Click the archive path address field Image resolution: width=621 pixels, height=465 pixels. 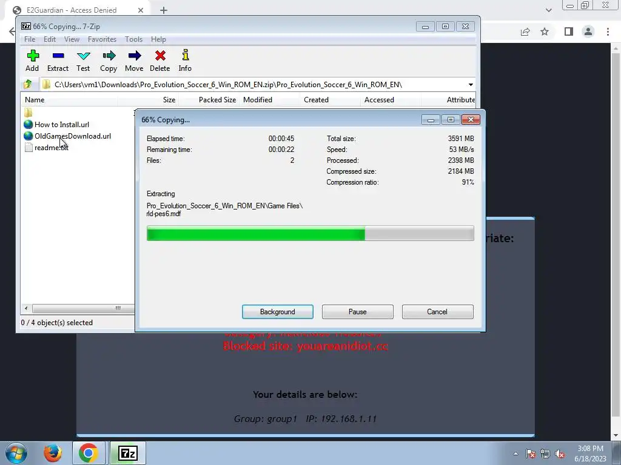click(253, 85)
